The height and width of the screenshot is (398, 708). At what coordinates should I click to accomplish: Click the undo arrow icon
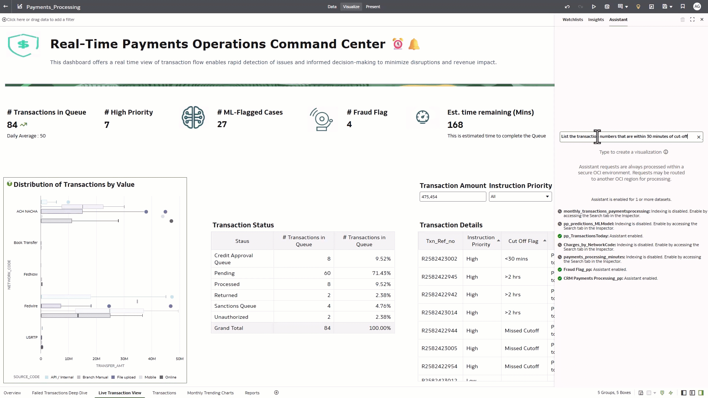point(567,7)
